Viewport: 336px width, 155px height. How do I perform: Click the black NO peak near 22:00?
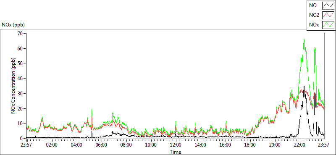point(304,87)
